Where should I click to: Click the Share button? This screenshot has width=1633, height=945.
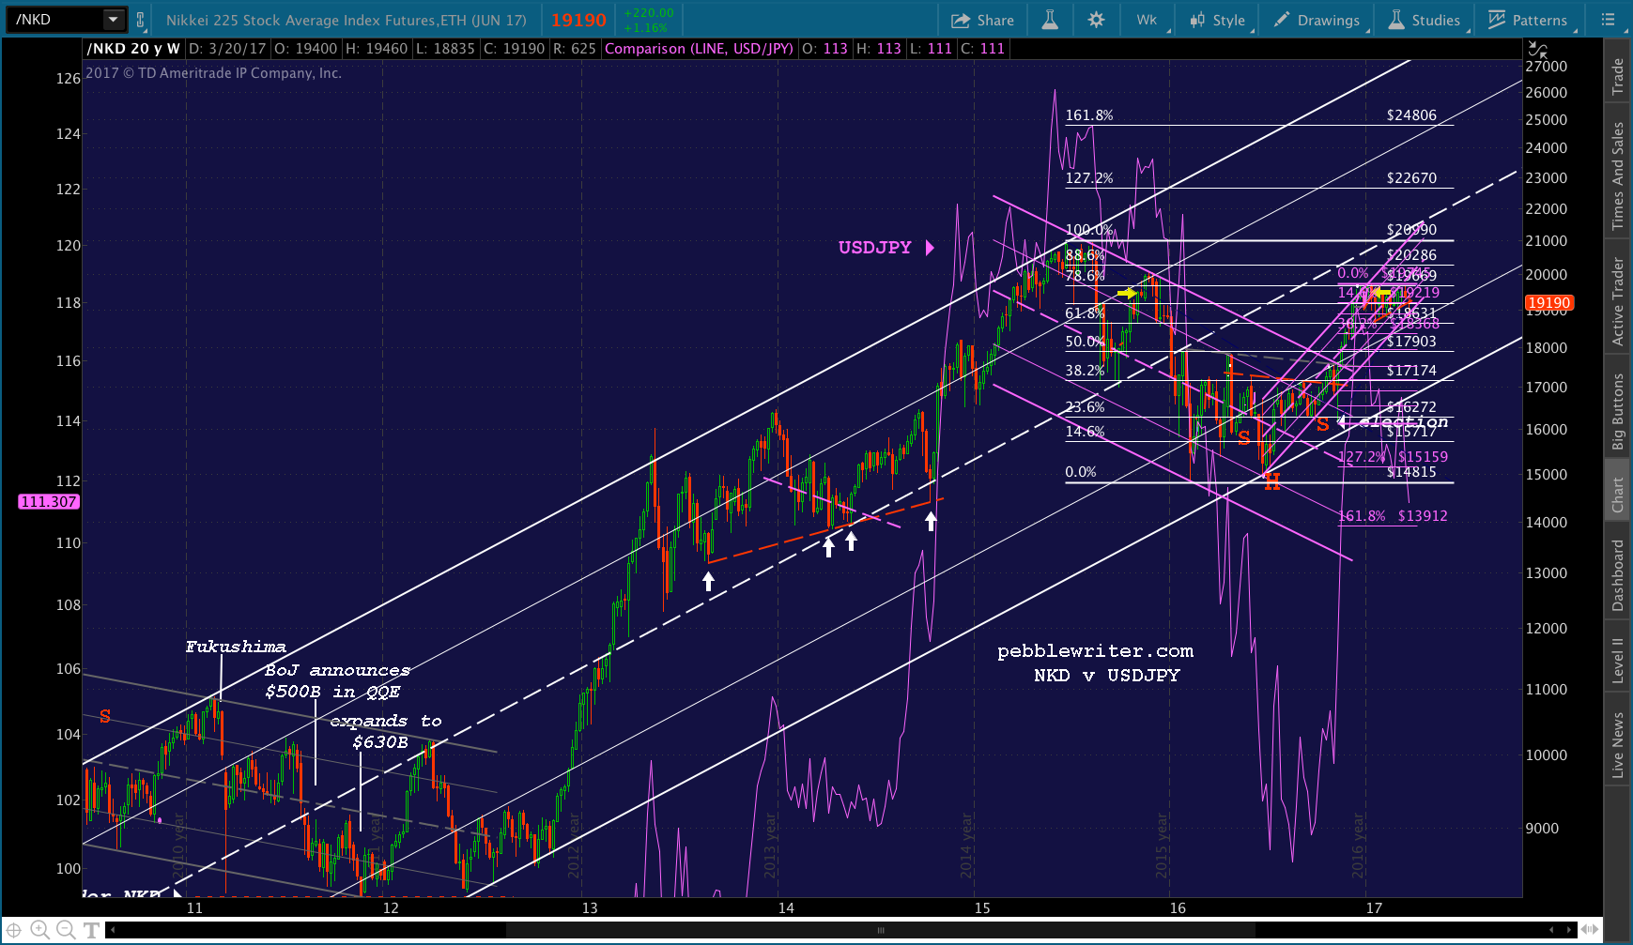click(x=982, y=20)
